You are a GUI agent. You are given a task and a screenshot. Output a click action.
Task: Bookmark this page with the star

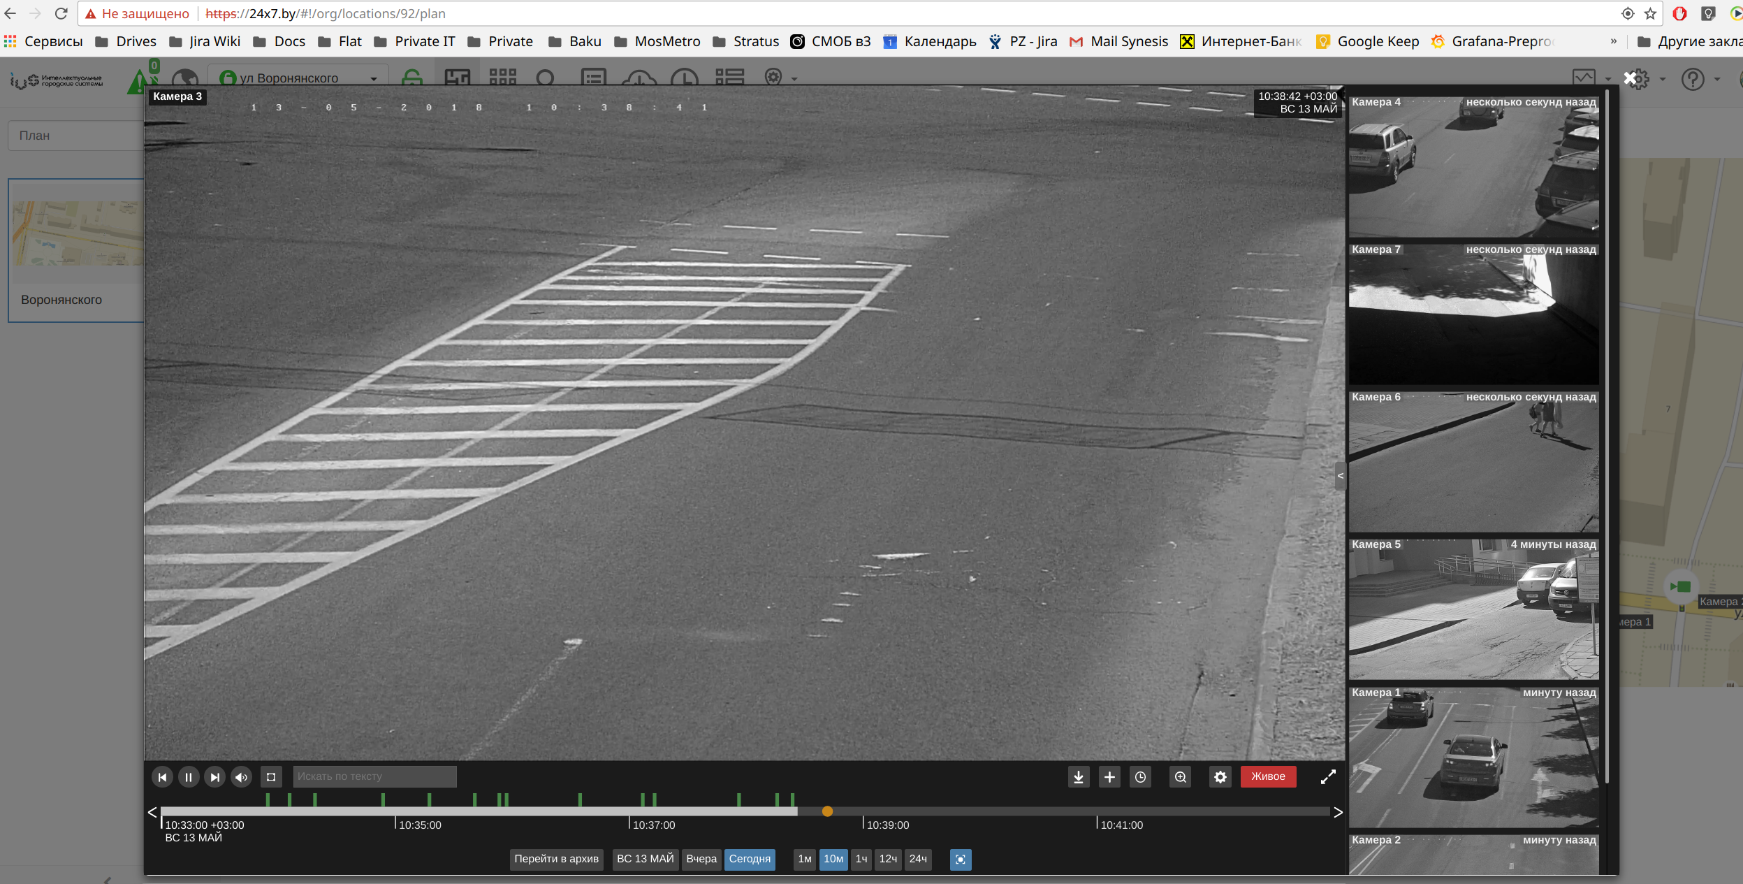[x=1651, y=13]
